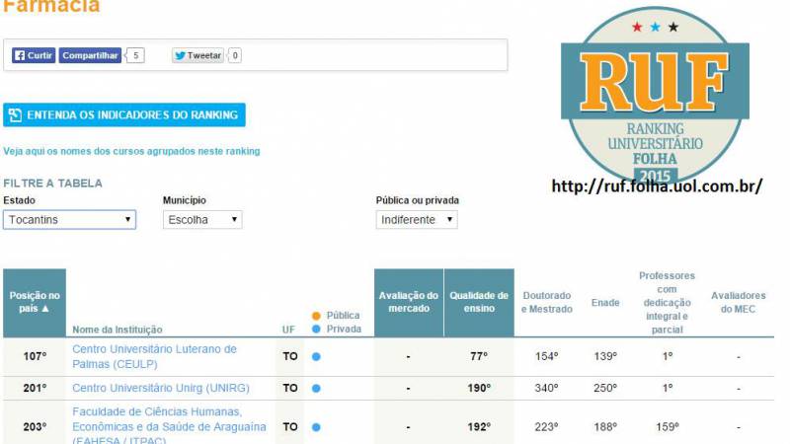Click the Avaliação do mercado column header

tap(408, 302)
